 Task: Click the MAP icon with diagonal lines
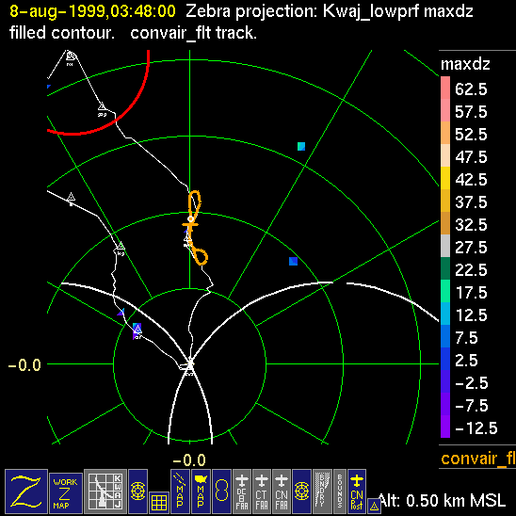point(180,492)
